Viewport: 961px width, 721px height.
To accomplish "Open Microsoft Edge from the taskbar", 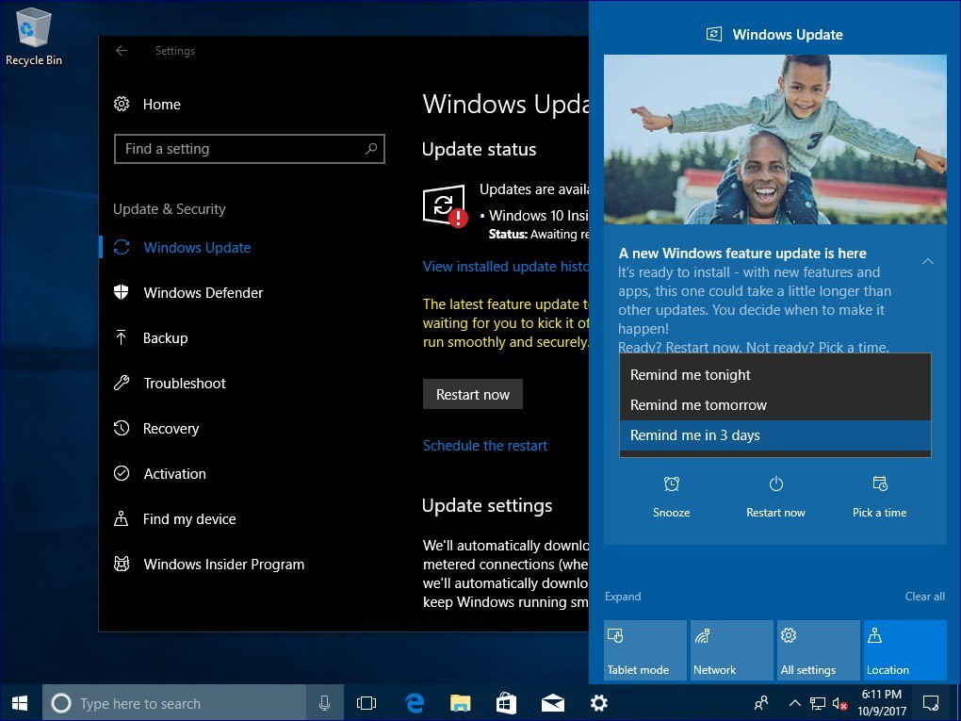I will click(x=415, y=702).
